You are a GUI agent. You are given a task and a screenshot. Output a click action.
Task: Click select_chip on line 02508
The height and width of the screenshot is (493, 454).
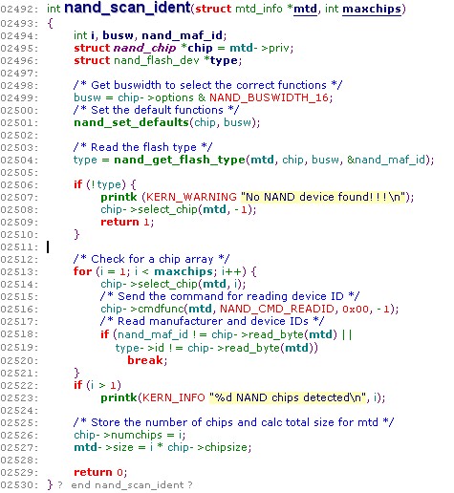click(x=167, y=209)
